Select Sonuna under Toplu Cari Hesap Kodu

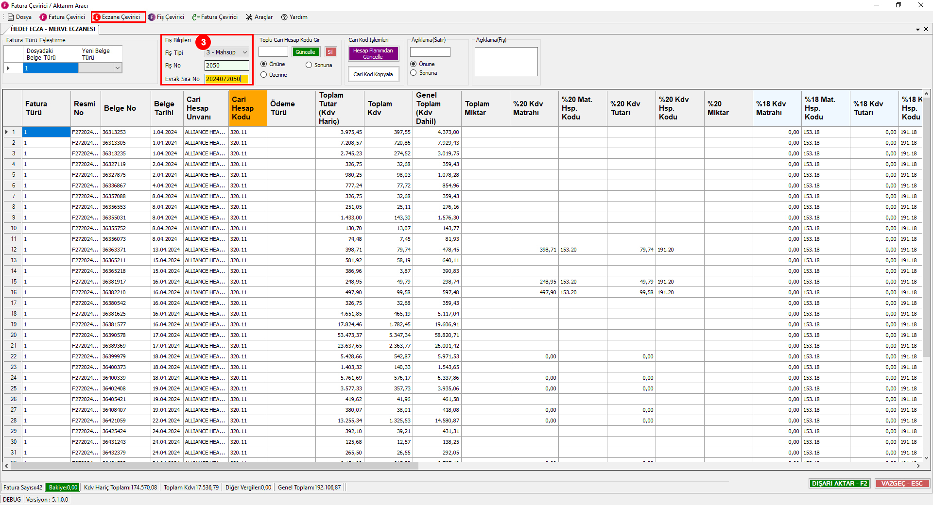click(x=319, y=65)
